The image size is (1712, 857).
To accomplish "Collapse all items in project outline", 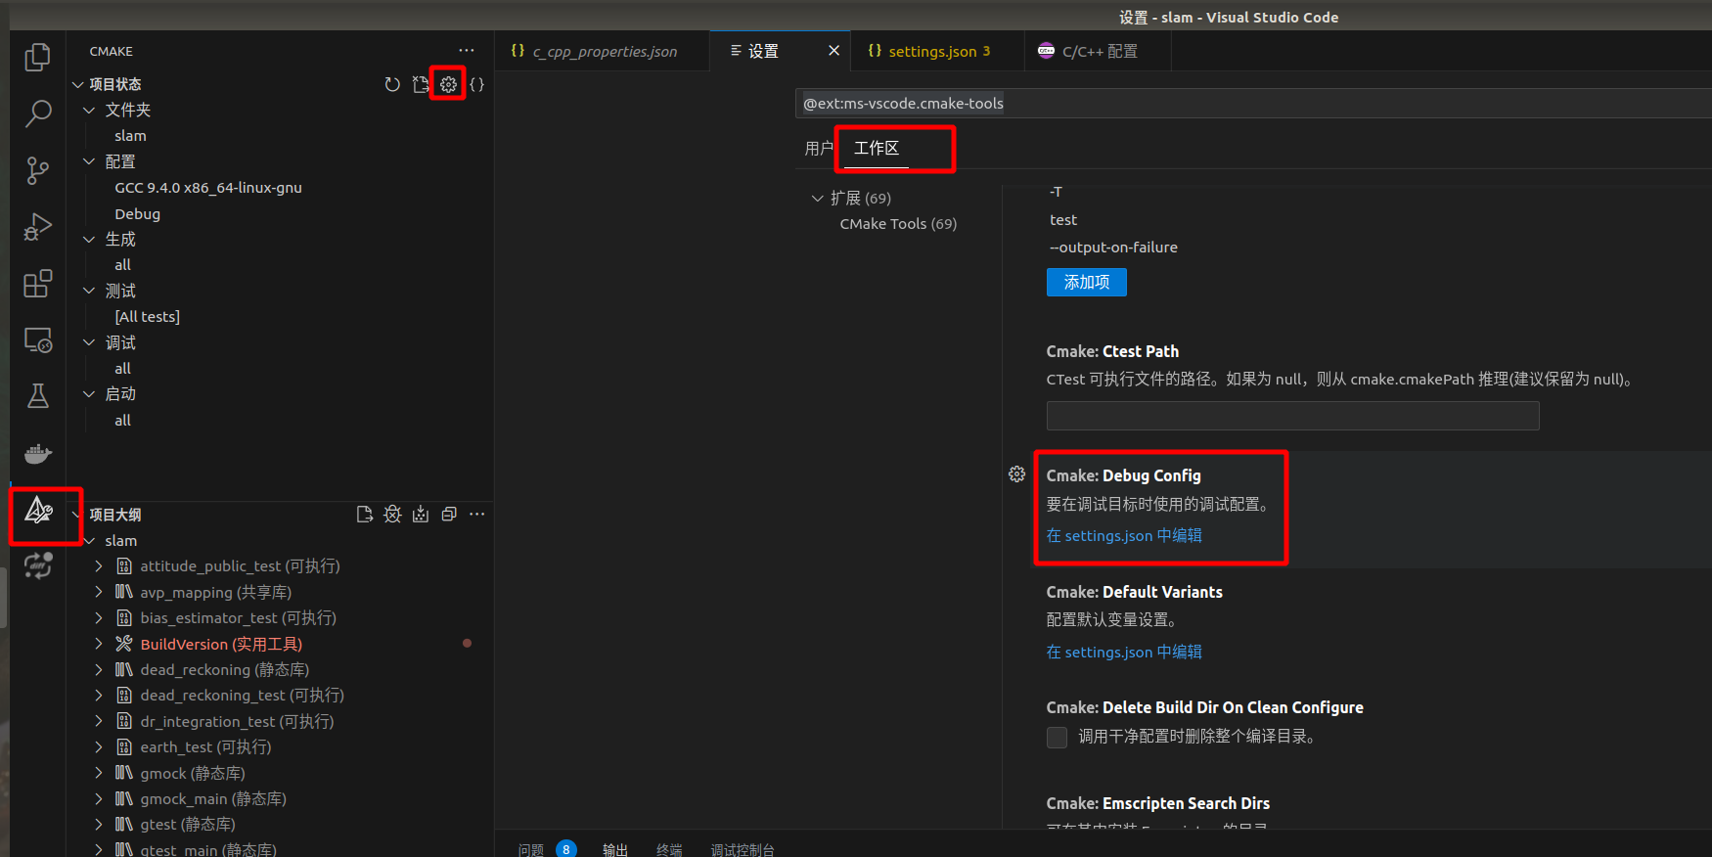I will click(449, 515).
